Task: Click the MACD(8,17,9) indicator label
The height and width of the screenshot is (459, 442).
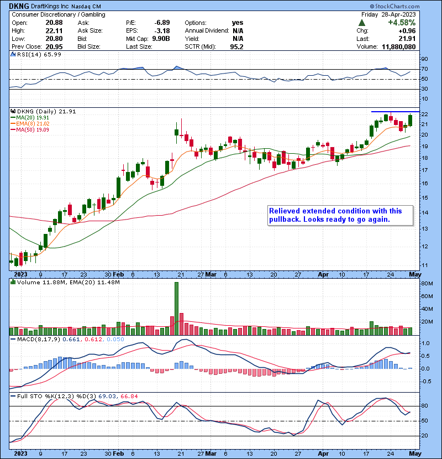Action: 39,340
